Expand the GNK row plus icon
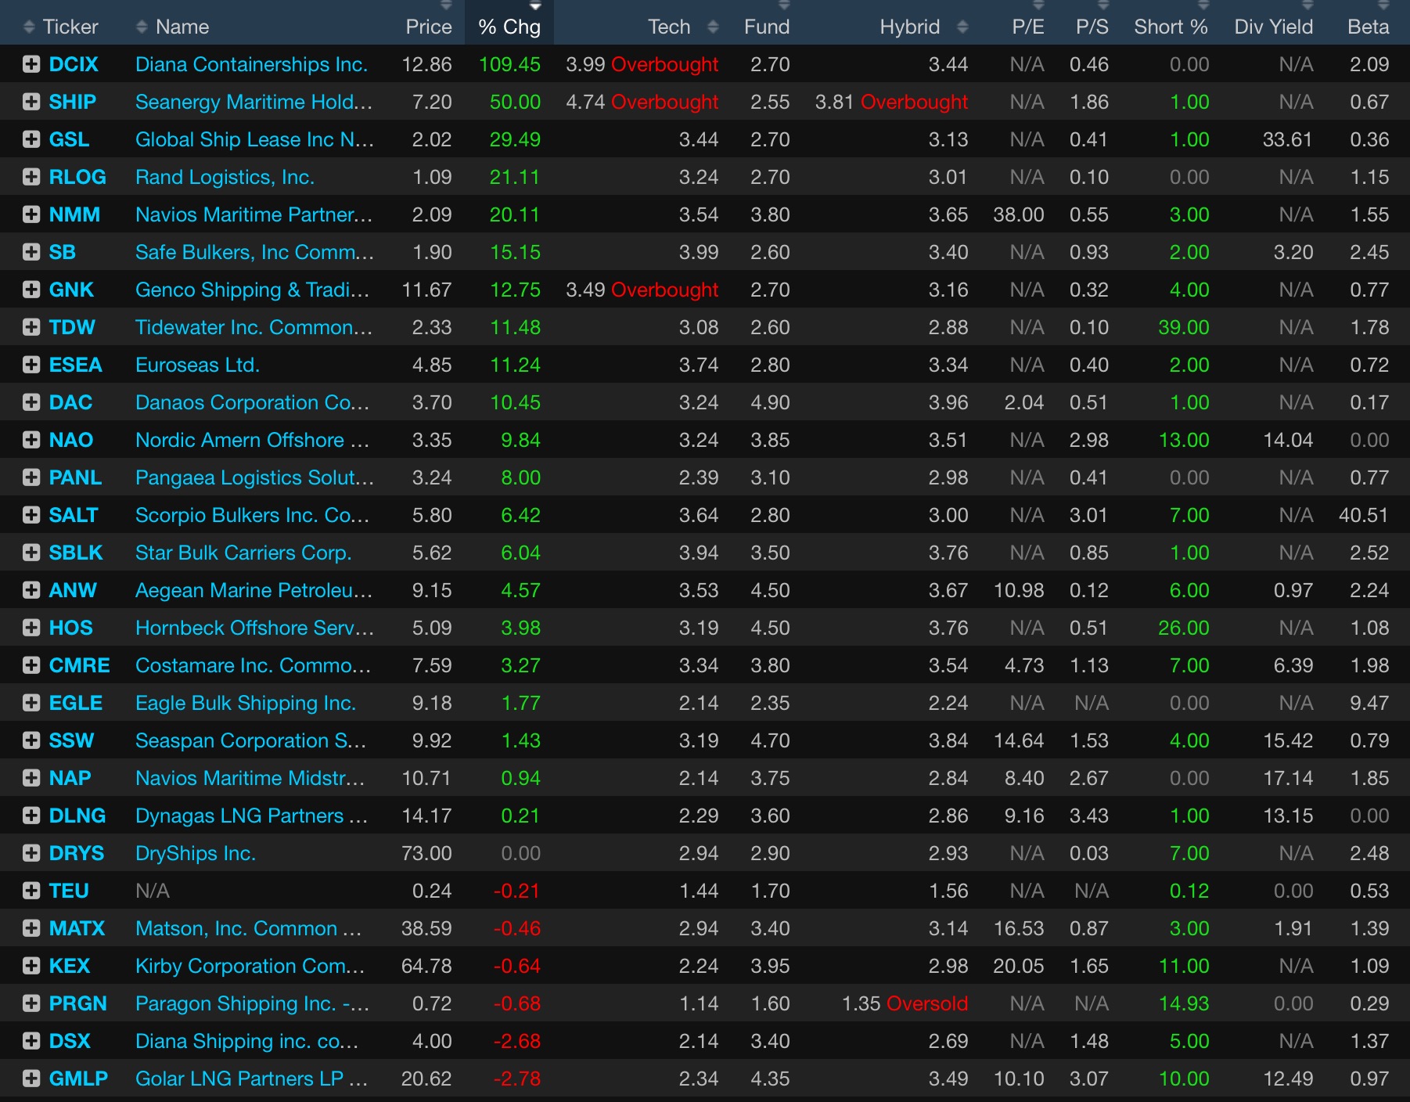The width and height of the screenshot is (1410, 1102). coord(31,290)
